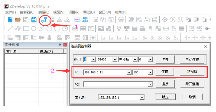The height and width of the screenshot is (112, 216).
Task: Click the Cut scissors toolbar icon
Action: [95, 20]
